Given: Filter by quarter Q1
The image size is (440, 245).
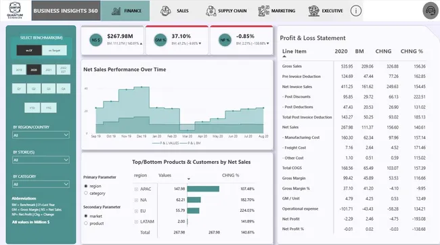Looking at the screenshot, I should tap(19, 89).
